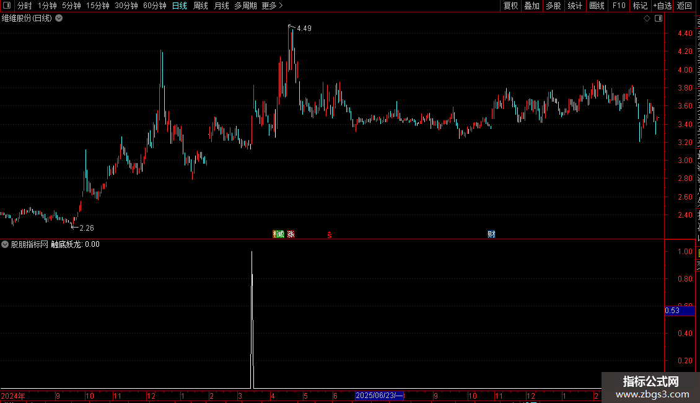700x403 pixels.
Task: Toggle the right sidebar panel icon
Action: [x=658, y=19]
